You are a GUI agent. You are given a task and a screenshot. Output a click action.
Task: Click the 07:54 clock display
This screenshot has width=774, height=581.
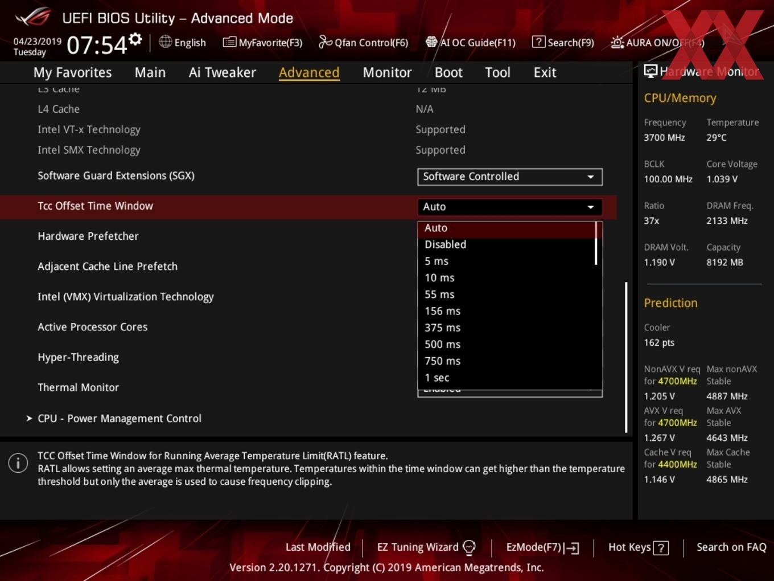coord(97,45)
